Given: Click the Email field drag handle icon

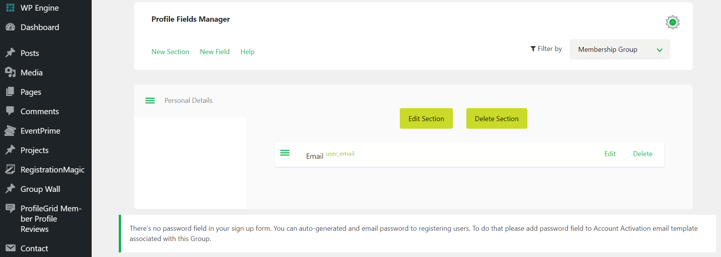Looking at the screenshot, I should pyautogui.click(x=285, y=153).
